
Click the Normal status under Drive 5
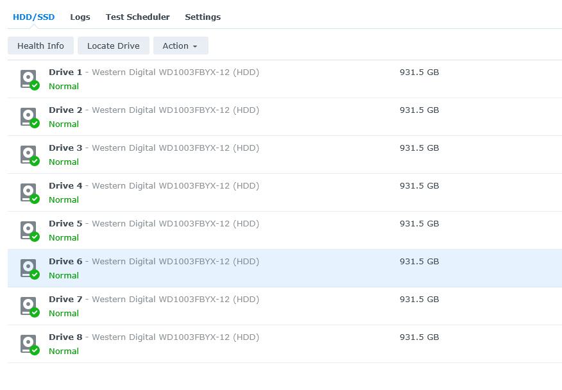coord(64,237)
